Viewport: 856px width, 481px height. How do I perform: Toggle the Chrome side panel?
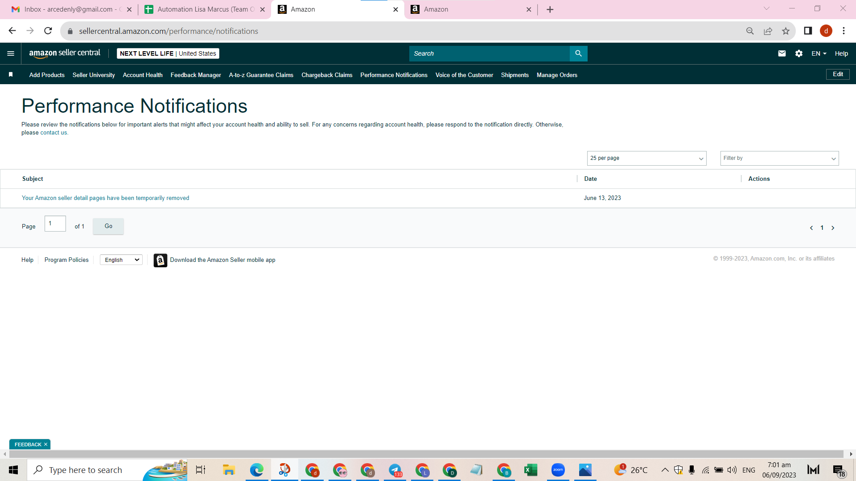(x=808, y=31)
